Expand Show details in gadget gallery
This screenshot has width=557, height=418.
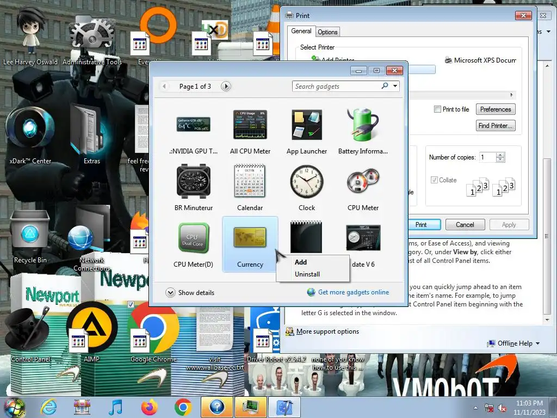pyautogui.click(x=190, y=292)
